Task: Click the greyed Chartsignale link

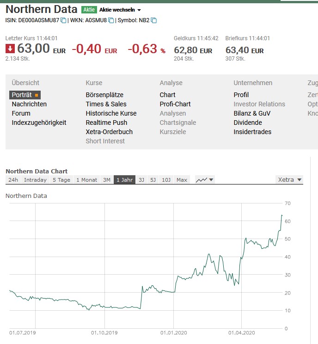Action: [178, 123]
